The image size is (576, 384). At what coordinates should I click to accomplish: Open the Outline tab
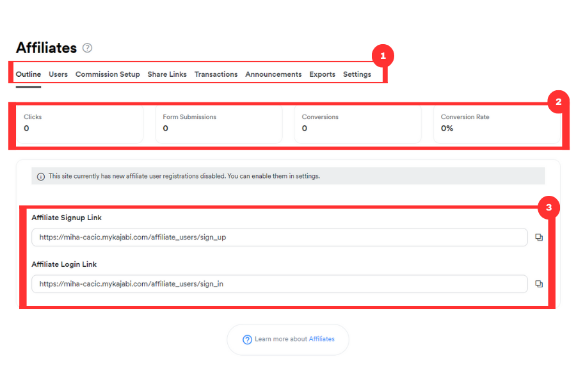28,74
